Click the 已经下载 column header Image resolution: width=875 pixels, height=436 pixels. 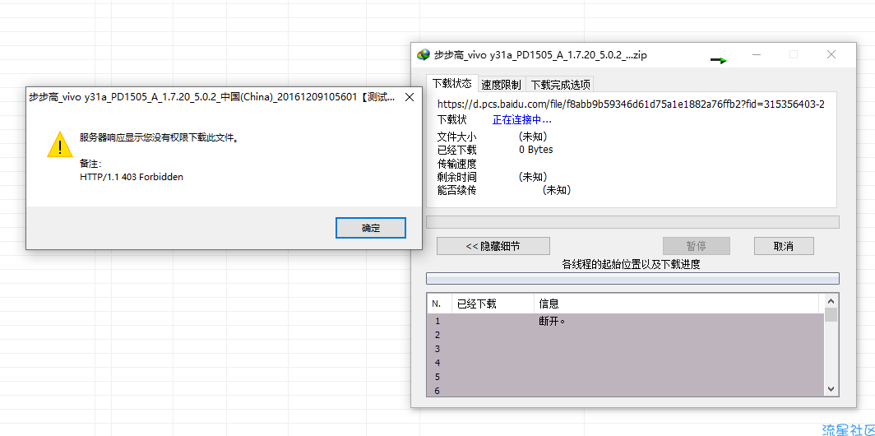pyautogui.click(x=477, y=304)
